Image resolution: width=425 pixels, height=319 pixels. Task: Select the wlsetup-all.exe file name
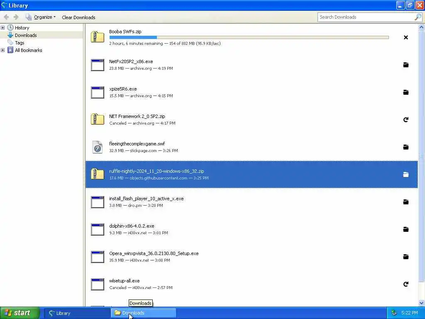tap(124, 281)
